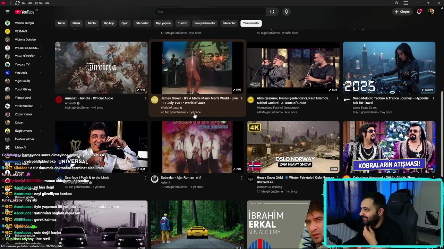Open browser search icon in title bar
Screen dimensions: 444x249
396,3
